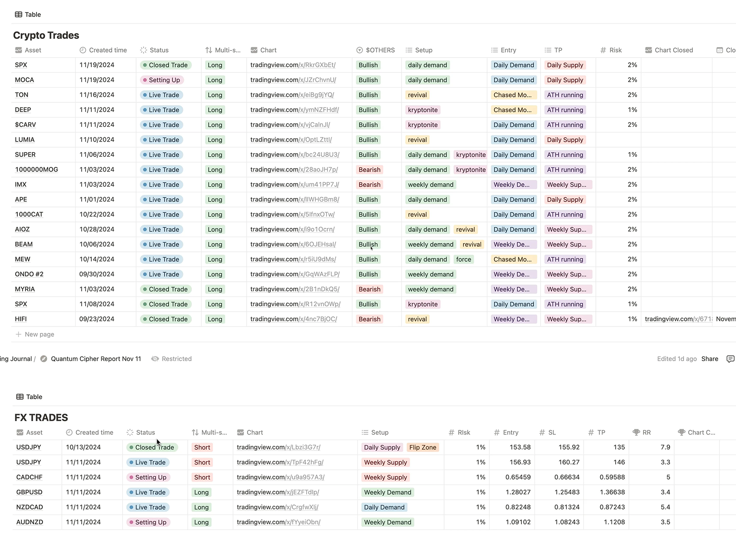Open the Flip Zone tag in USDJPY row
This screenshot has height=534, width=736.
coord(423,447)
